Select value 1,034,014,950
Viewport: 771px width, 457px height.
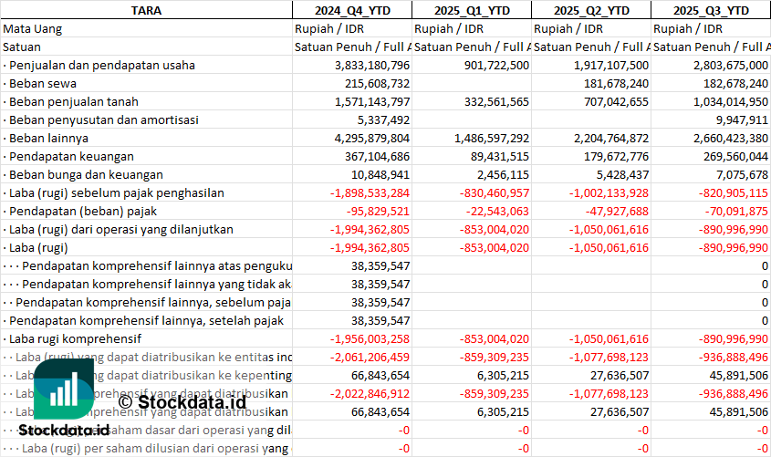pyautogui.click(x=731, y=102)
